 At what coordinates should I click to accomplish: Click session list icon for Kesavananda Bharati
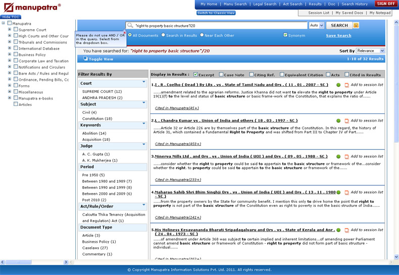346,230
